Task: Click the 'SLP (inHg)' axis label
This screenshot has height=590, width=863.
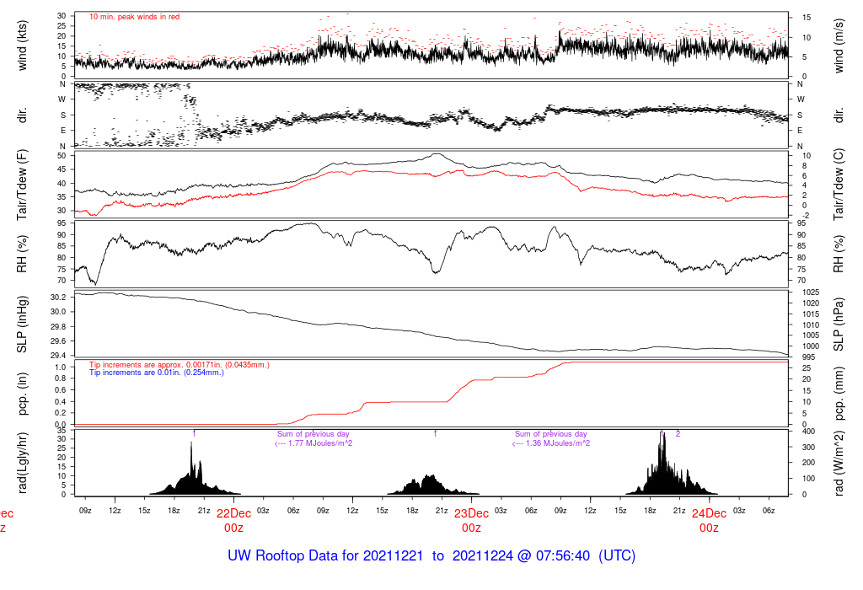Action: point(22,324)
